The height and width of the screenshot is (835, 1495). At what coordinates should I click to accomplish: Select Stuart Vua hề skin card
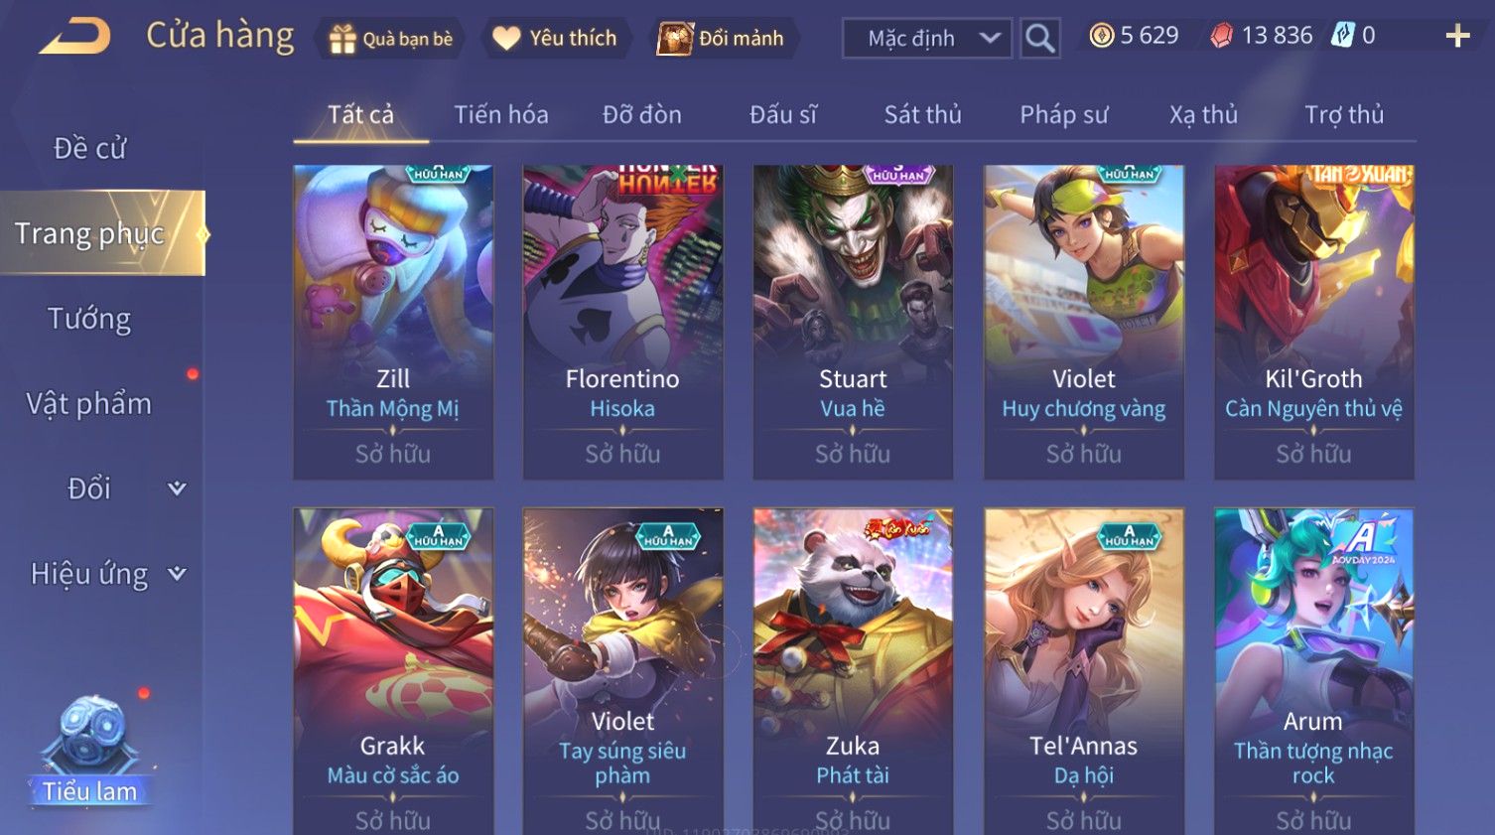pyautogui.click(x=853, y=323)
